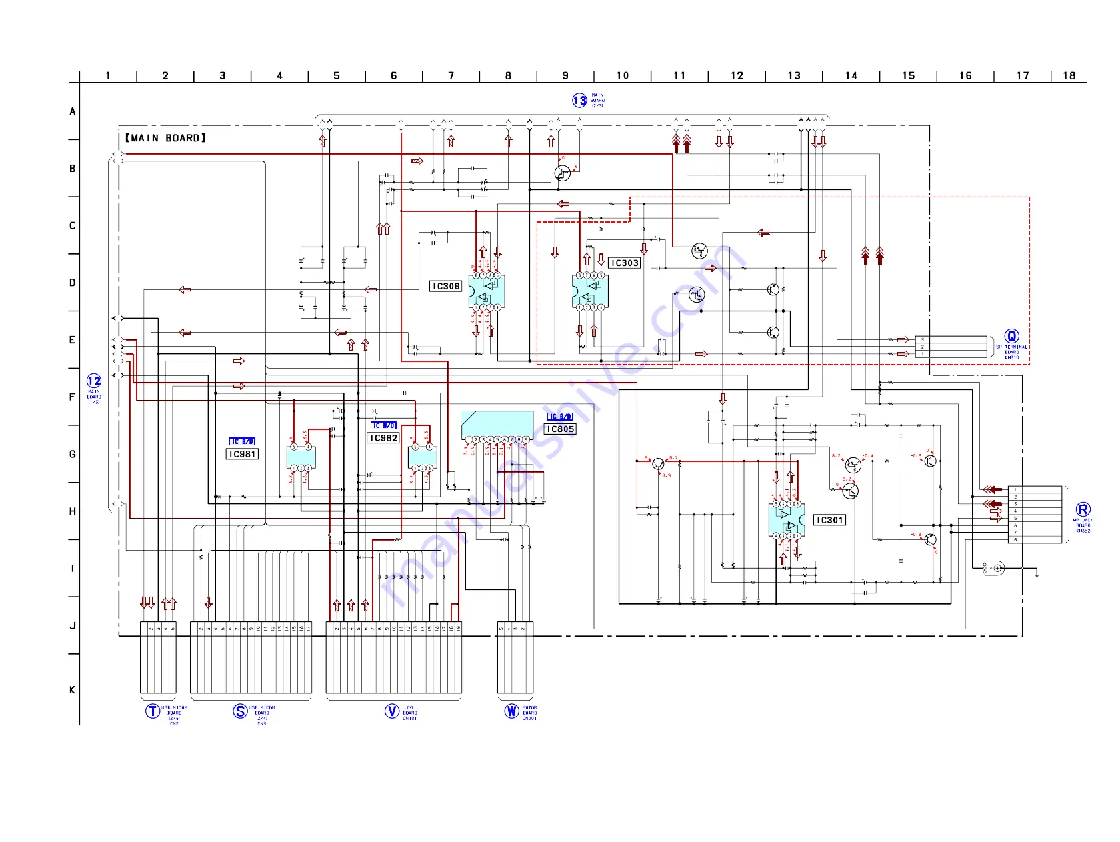Click the circled 12 Main Board reference

tap(94, 381)
